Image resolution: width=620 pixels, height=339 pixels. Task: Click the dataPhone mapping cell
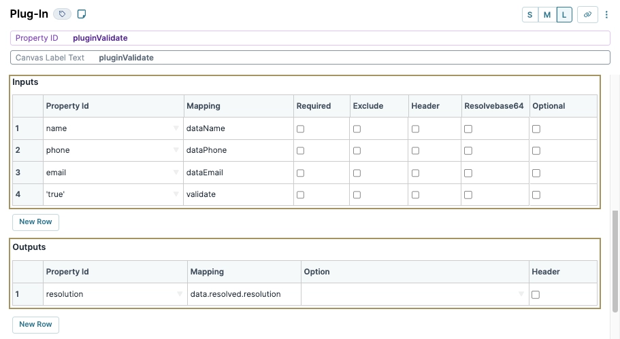point(238,150)
